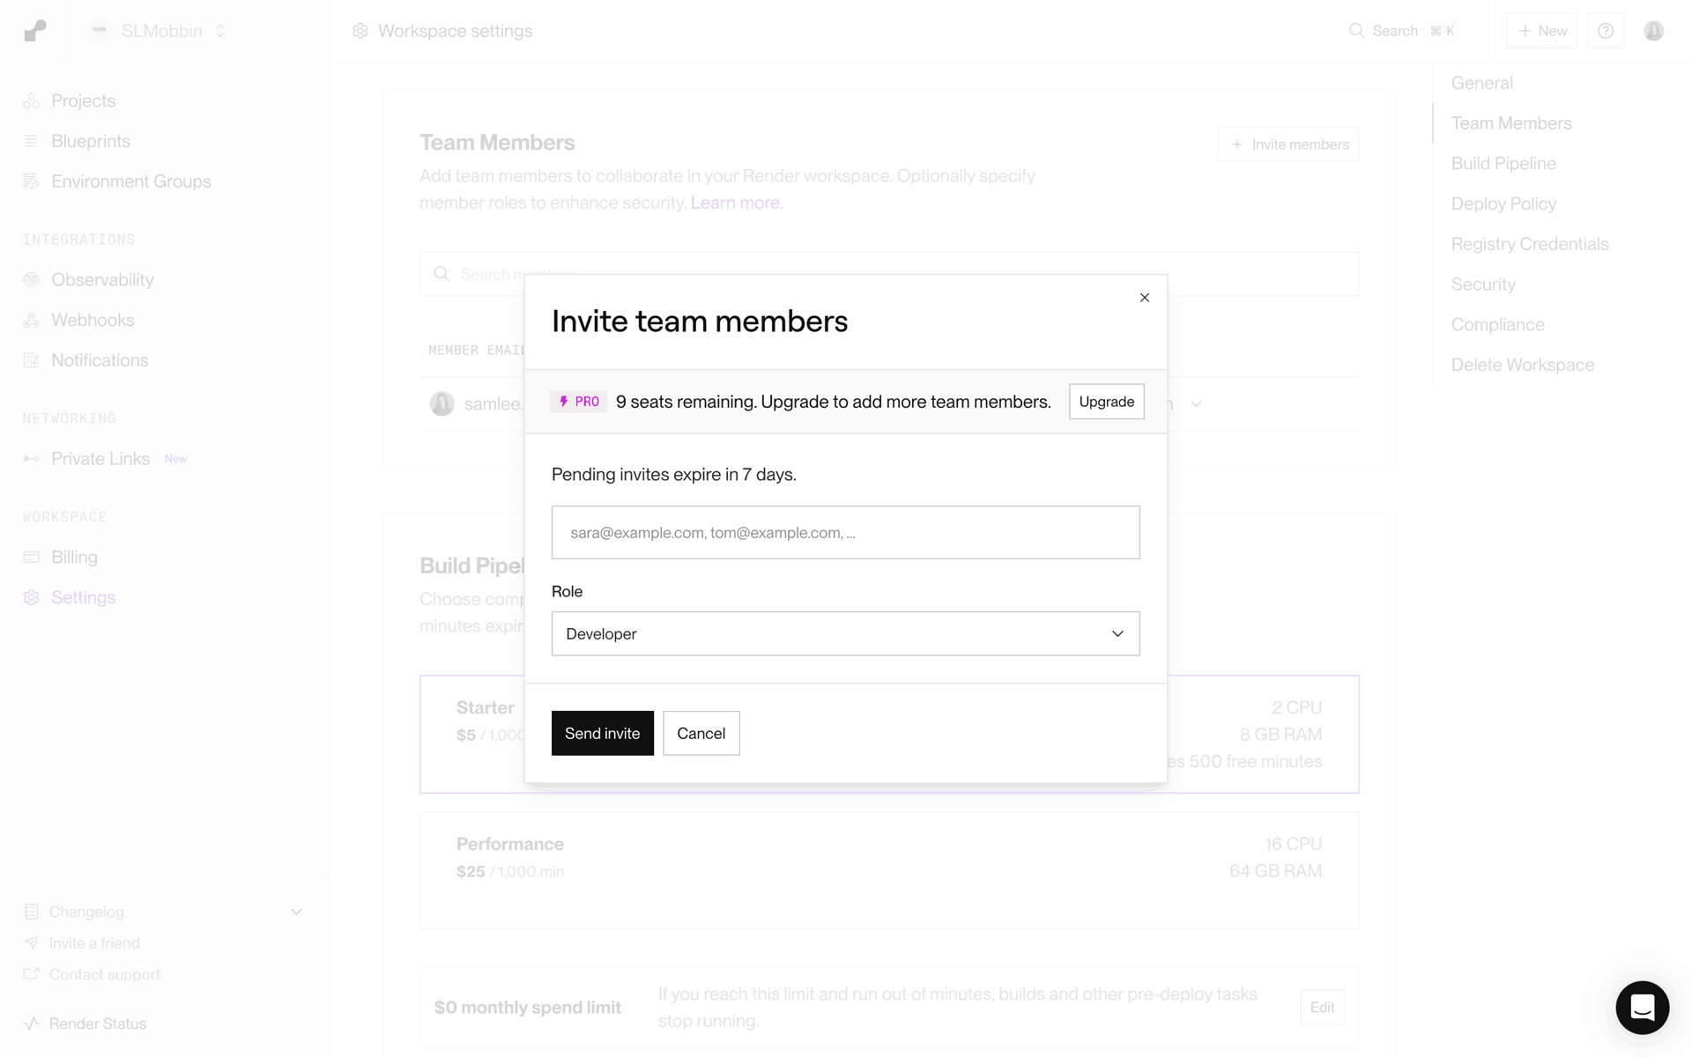Open the chat support bubble icon
This screenshot has height=1057, width=1692.
(1642, 1007)
